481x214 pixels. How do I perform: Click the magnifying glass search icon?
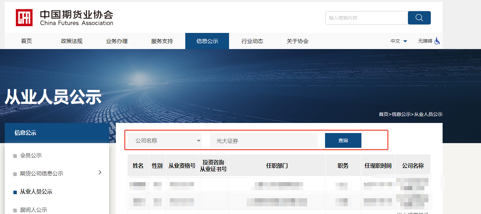[x=419, y=17]
